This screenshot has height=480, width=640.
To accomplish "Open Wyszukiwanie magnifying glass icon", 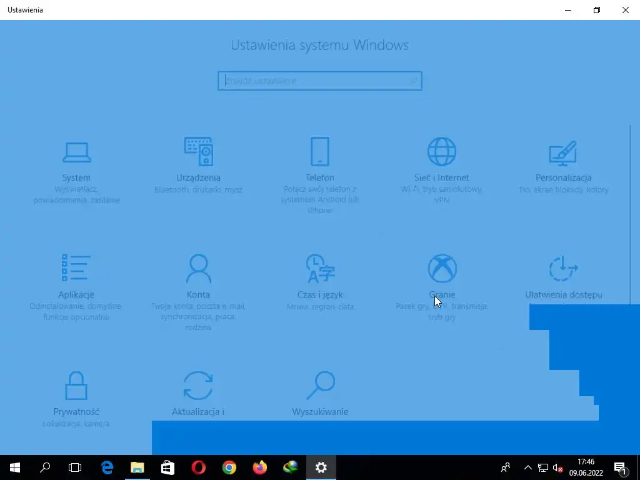I will [321, 385].
